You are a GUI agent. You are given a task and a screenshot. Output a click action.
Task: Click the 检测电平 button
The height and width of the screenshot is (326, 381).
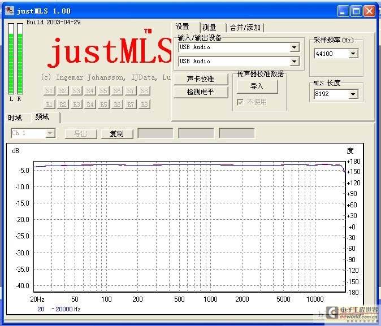click(201, 92)
